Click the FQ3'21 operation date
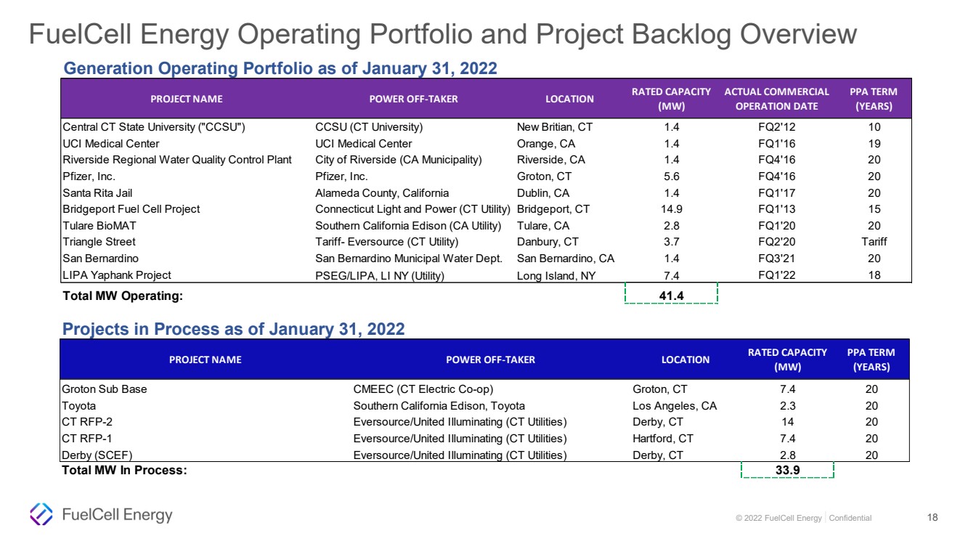The image size is (968, 544). point(776,259)
